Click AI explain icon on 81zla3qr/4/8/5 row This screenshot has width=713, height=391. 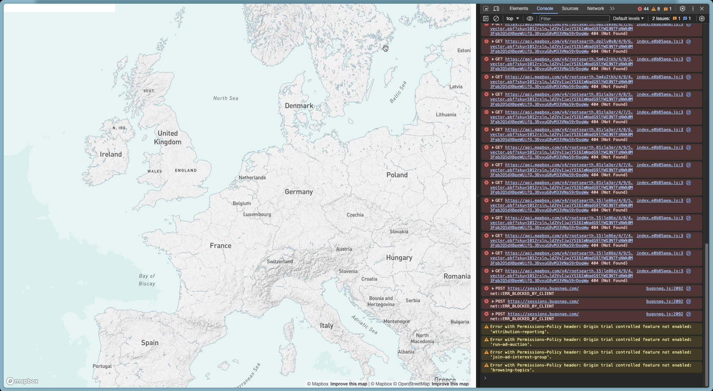[x=688, y=95]
